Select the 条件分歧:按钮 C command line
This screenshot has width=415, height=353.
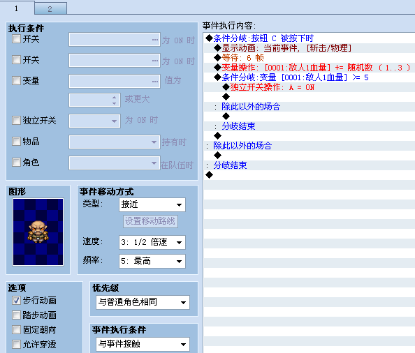click(x=310, y=38)
